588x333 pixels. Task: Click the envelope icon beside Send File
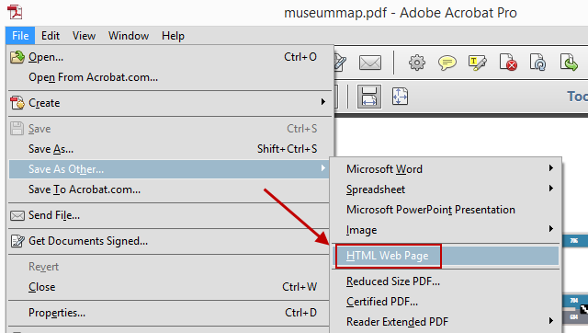(x=17, y=215)
